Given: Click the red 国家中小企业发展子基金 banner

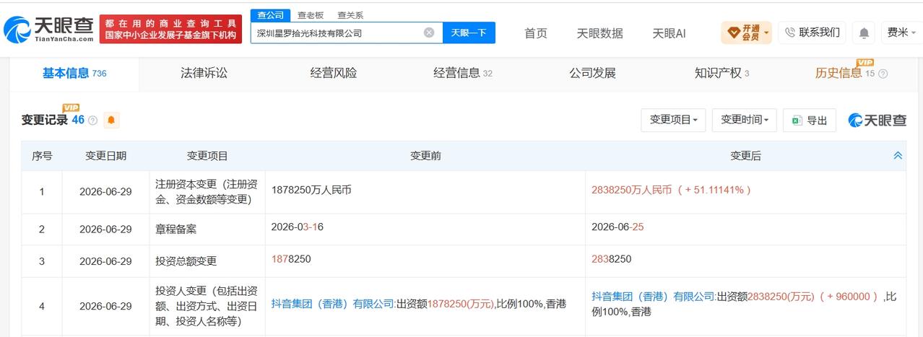Looking at the screenshot, I should tap(170, 29).
